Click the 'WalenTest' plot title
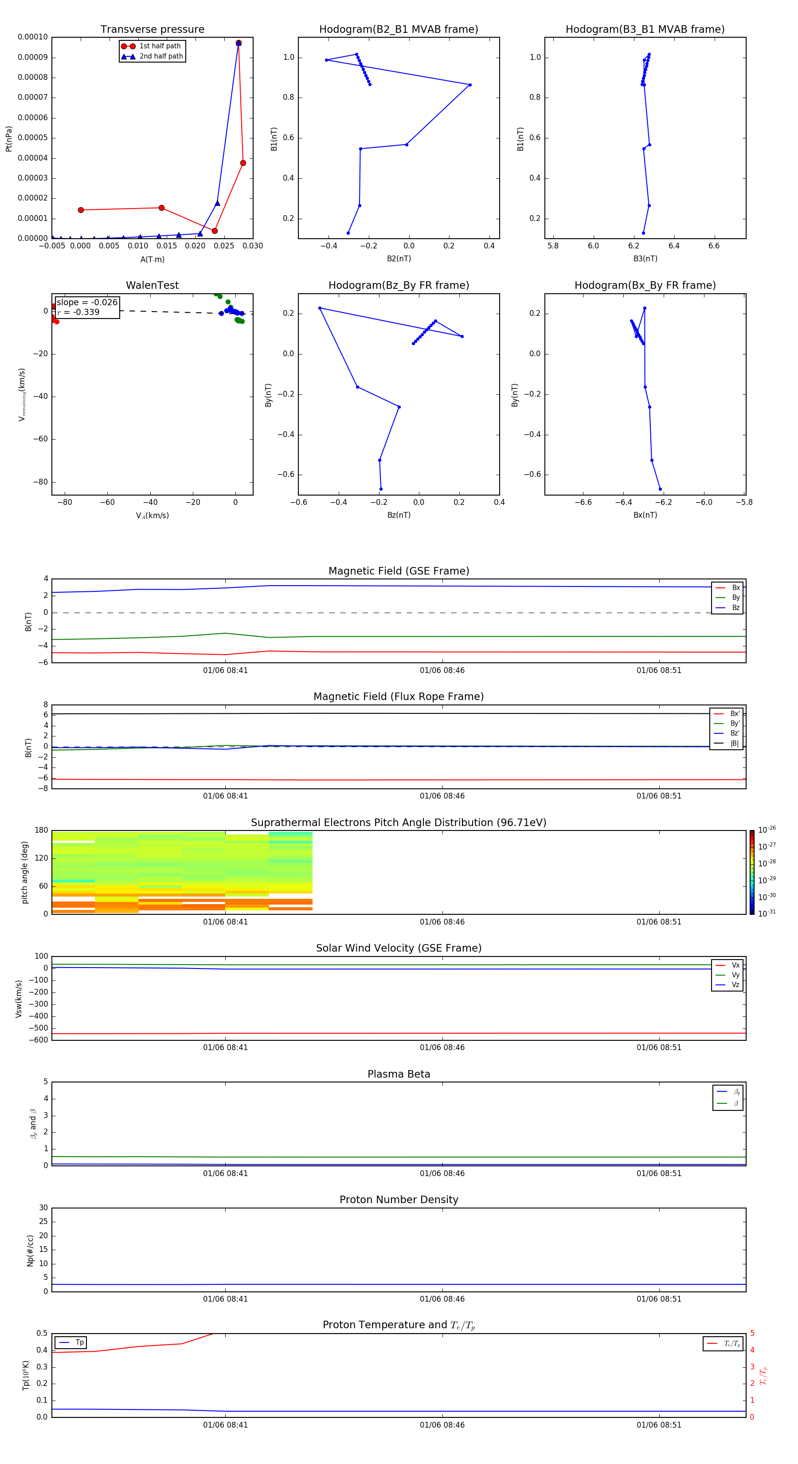 152,285
